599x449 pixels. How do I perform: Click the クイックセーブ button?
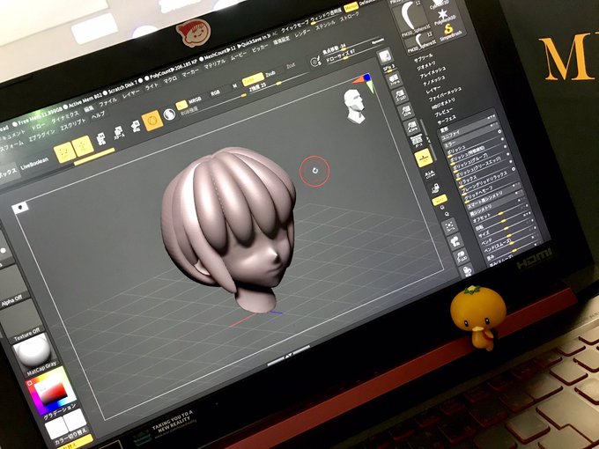tap(294, 26)
